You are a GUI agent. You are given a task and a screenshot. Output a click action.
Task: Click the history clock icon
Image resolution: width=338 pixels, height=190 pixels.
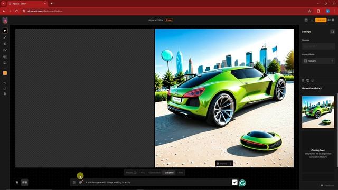[x=308, y=80]
